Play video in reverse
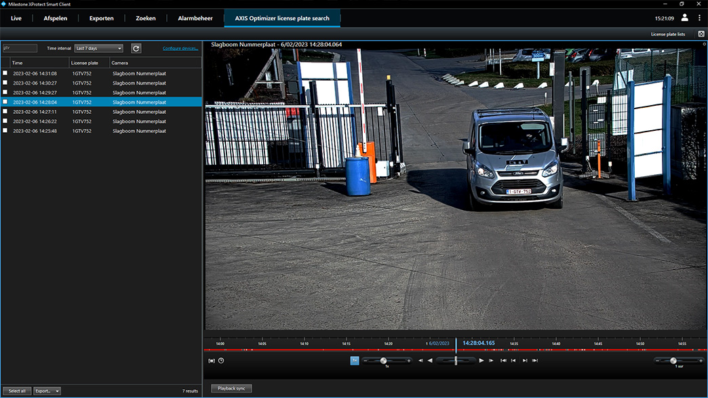 coord(430,361)
